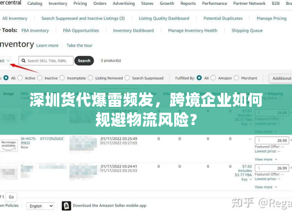Open the Performance menu
The height and width of the screenshot is (219, 292).
coord(215,4)
